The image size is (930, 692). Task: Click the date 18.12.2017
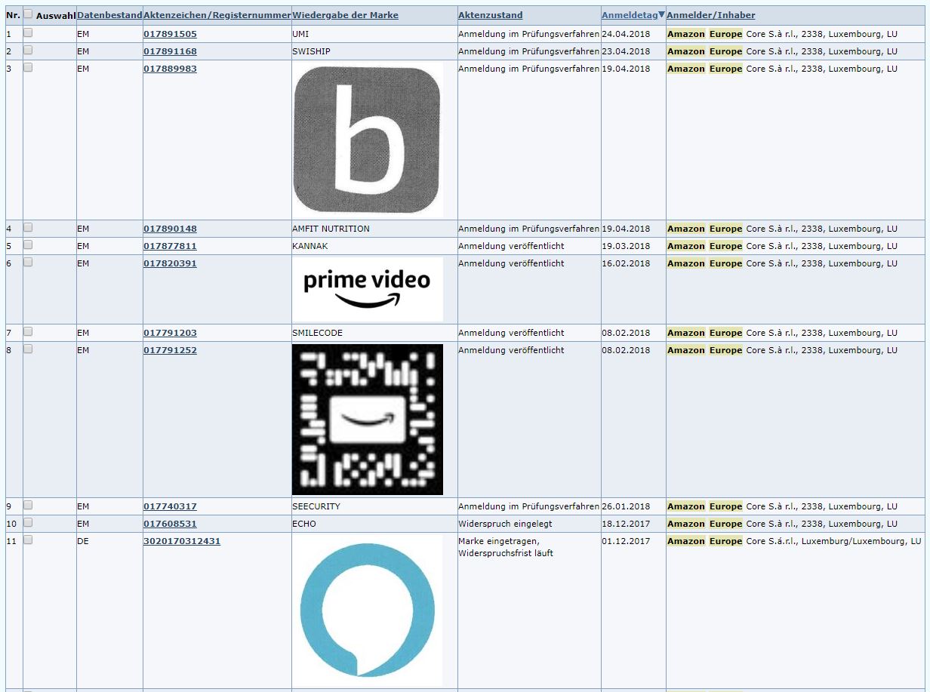click(x=626, y=524)
